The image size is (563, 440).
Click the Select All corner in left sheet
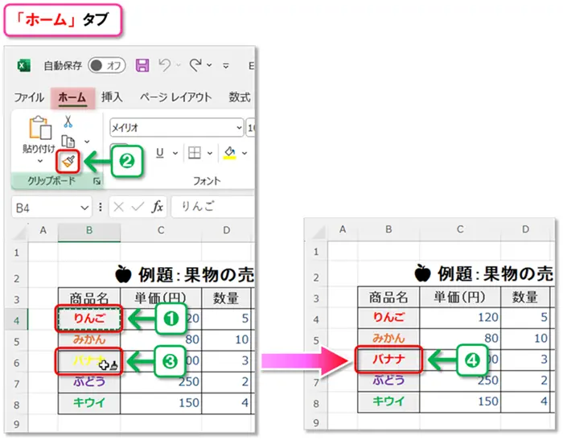(x=20, y=232)
